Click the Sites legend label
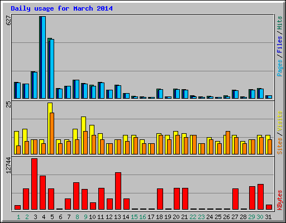 click(x=279, y=146)
